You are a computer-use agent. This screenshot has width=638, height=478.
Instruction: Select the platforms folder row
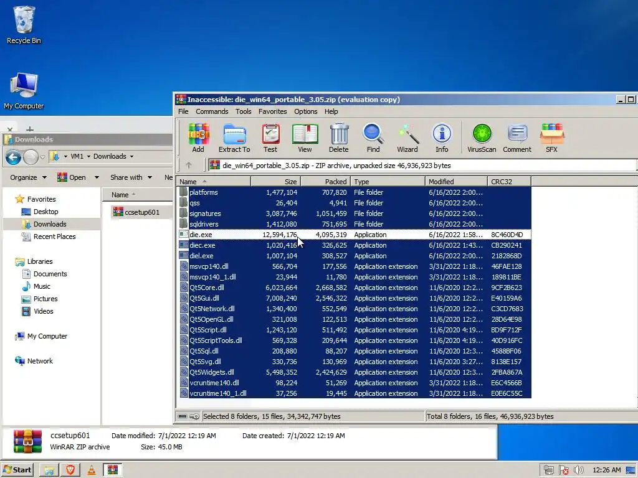pyautogui.click(x=355, y=192)
